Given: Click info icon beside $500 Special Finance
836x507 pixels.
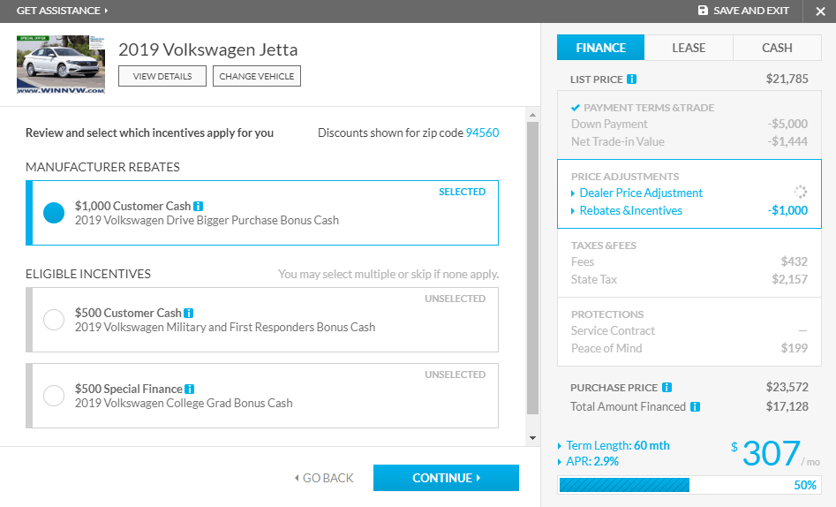Looking at the screenshot, I should (190, 390).
